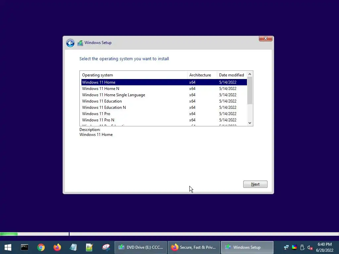Image resolution: width=339 pixels, height=254 pixels.
Task: Select the Windows 11 Home N row
Action: pyautogui.click(x=164, y=89)
